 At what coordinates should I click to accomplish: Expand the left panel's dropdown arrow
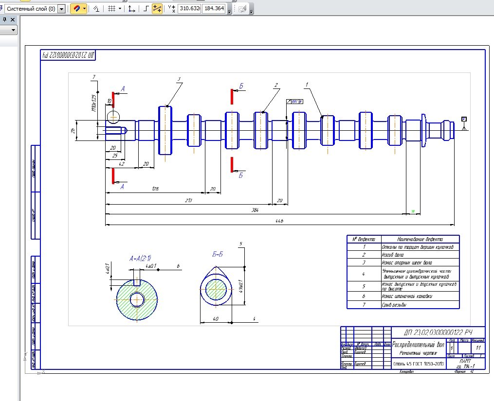click(x=13, y=30)
